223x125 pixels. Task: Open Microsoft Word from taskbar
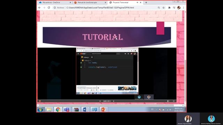point(85,110)
